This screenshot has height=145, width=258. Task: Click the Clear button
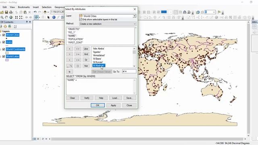[x=73, y=98]
